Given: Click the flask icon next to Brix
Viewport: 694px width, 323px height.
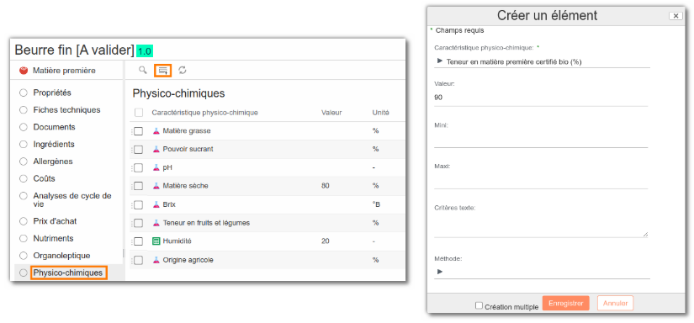Looking at the screenshot, I should (156, 204).
